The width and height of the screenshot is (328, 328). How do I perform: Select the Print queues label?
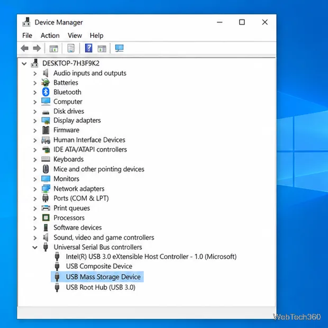72,208
